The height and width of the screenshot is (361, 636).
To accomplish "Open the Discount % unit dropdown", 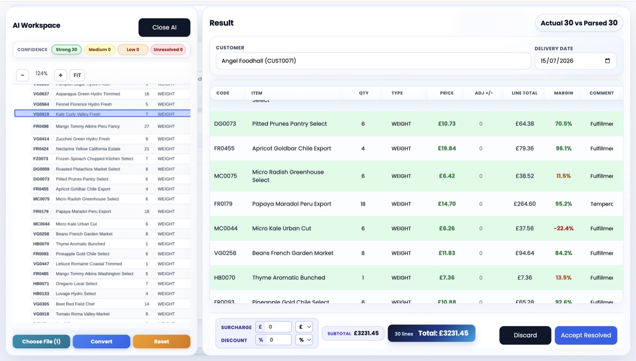I will click(x=304, y=340).
